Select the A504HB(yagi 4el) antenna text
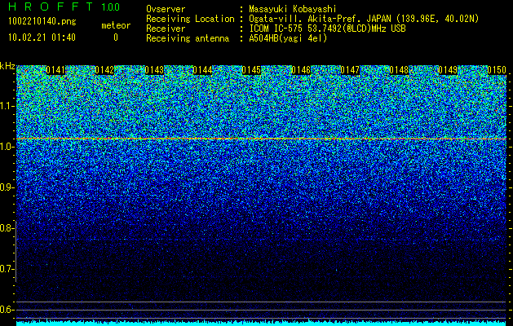The image size is (513, 326). [288, 38]
